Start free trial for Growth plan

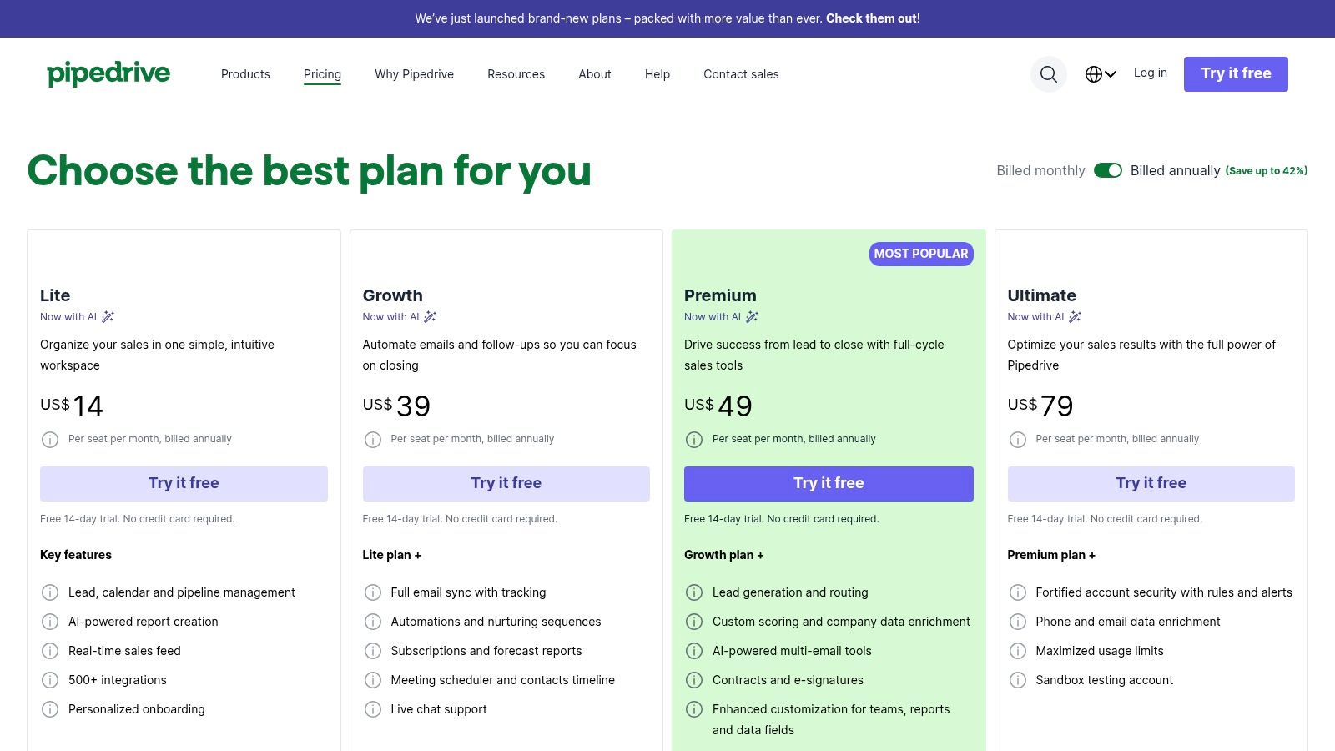[506, 484]
